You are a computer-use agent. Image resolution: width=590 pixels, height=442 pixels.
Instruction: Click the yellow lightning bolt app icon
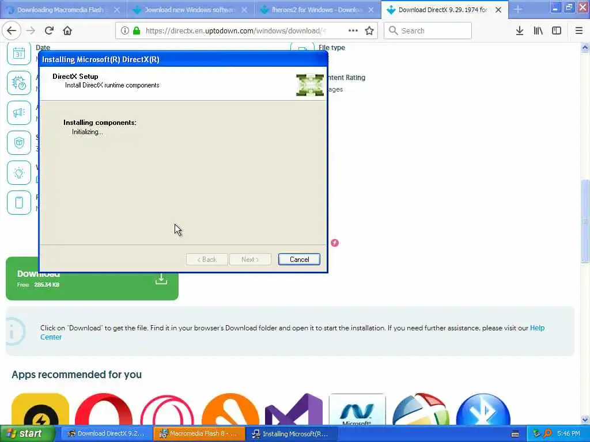pos(40,409)
